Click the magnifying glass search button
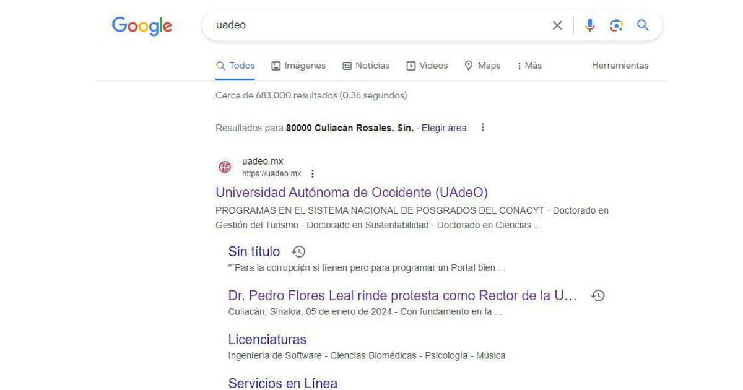The height and width of the screenshot is (390, 743). click(643, 25)
